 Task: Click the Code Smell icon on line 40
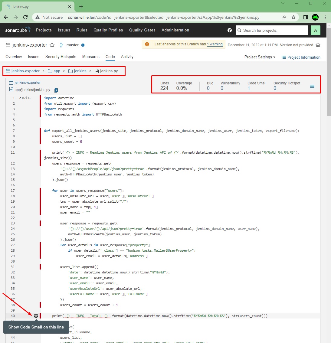click(36, 315)
